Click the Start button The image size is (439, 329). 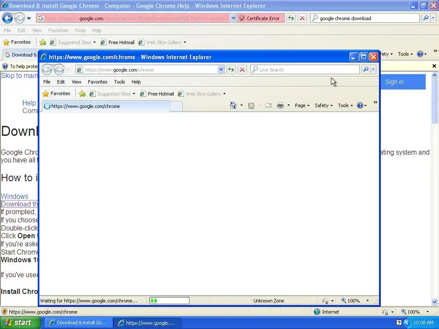point(21,323)
